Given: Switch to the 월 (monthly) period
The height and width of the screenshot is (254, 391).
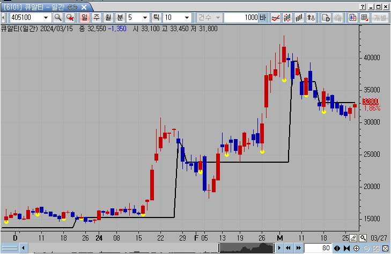Looking at the screenshot, I should pos(108,18).
